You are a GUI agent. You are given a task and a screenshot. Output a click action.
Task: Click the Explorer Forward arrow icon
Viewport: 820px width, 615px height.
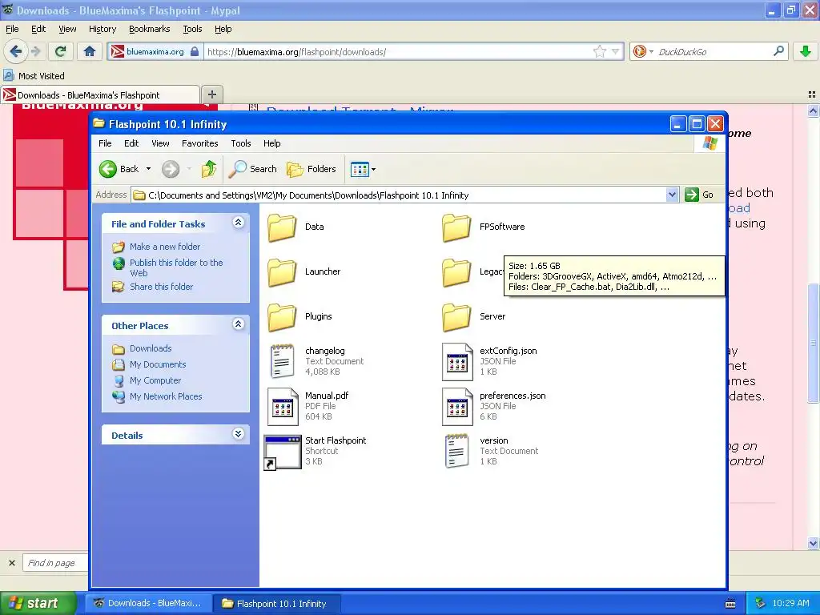point(170,169)
